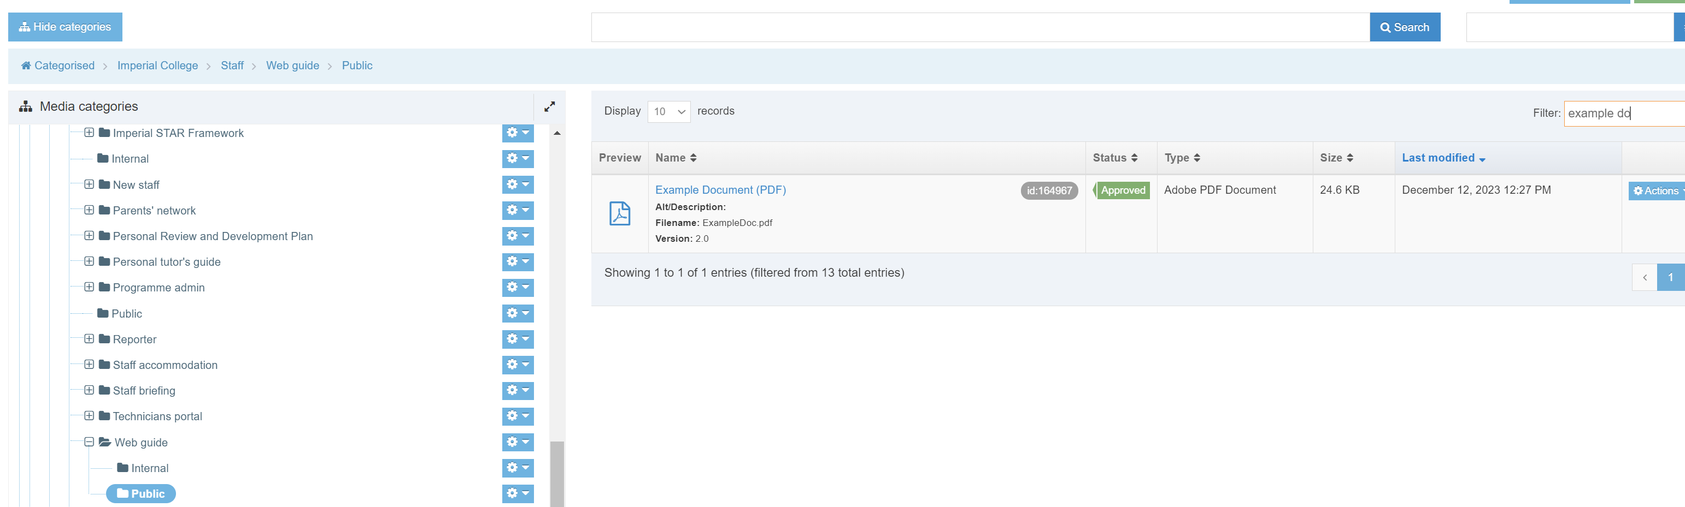The height and width of the screenshot is (507, 1685).
Task: Toggle sort order on Last modified column
Action: [x=1443, y=158]
